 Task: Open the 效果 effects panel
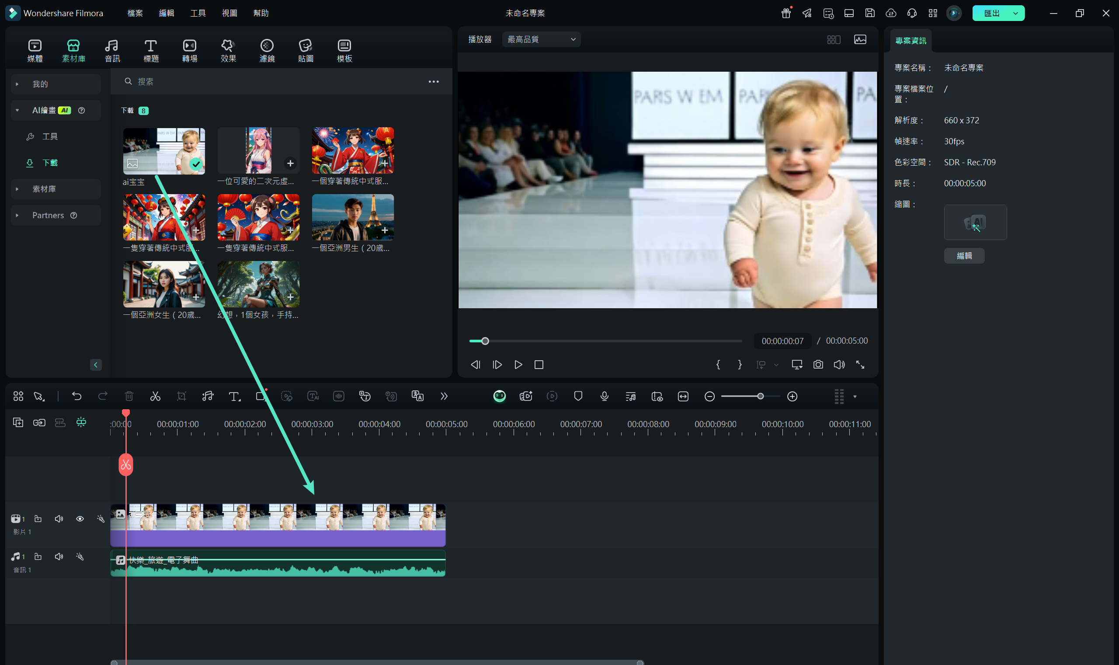(228, 51)
